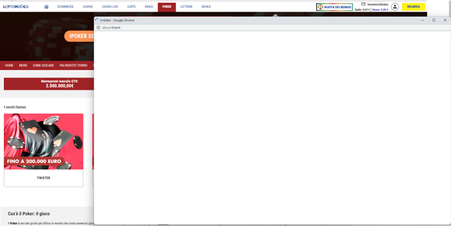Viewport: 451px width, 226px height.
Task: Go to the Casino Live section
Action: pyautogui.click(x=110, y=7)
